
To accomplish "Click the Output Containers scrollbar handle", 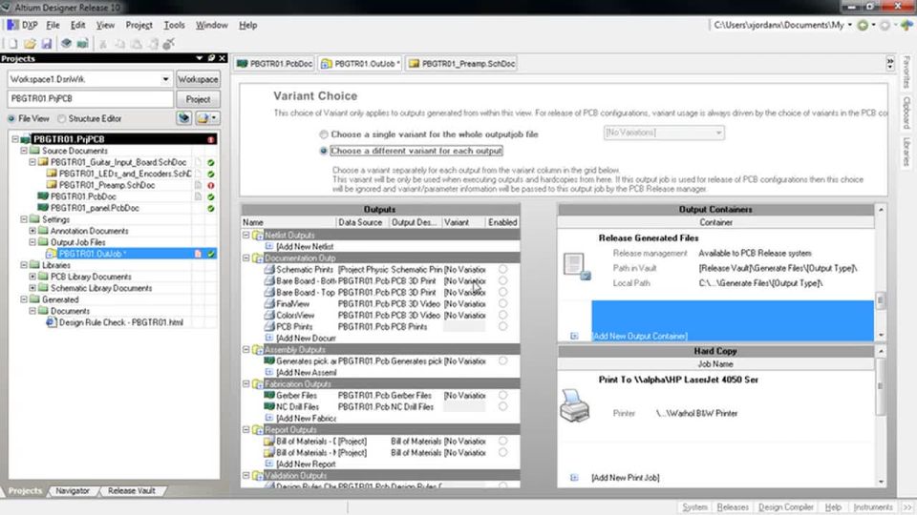I will point(881,300).
